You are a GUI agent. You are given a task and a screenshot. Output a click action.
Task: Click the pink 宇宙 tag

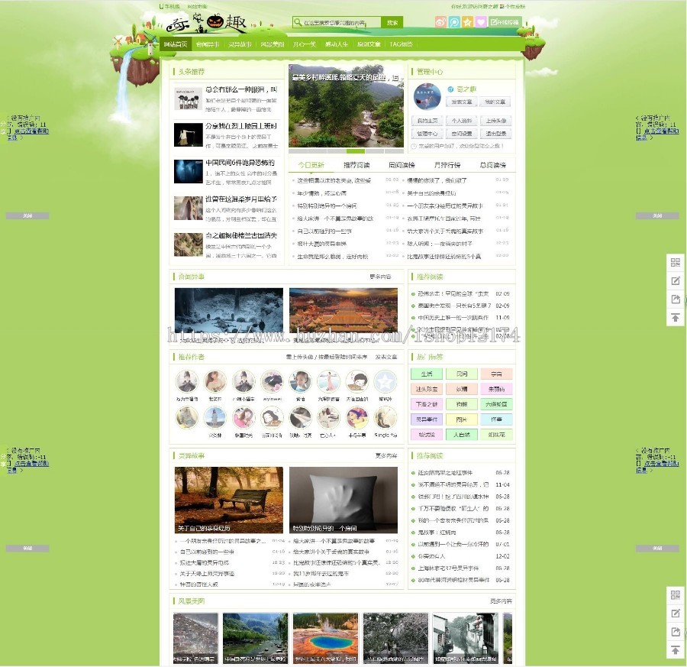click(x=496, y=374)
